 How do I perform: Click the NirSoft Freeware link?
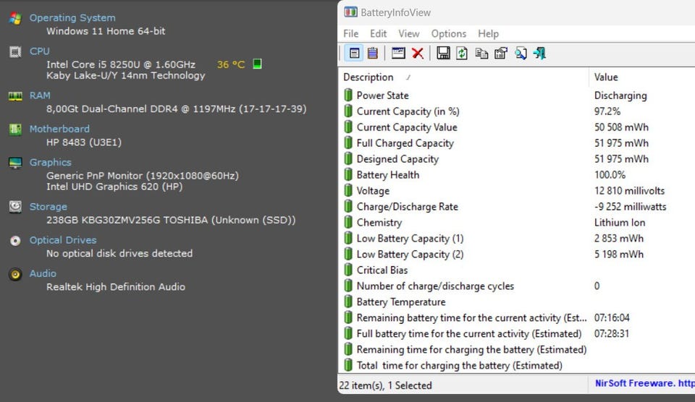tap(644, 383)
